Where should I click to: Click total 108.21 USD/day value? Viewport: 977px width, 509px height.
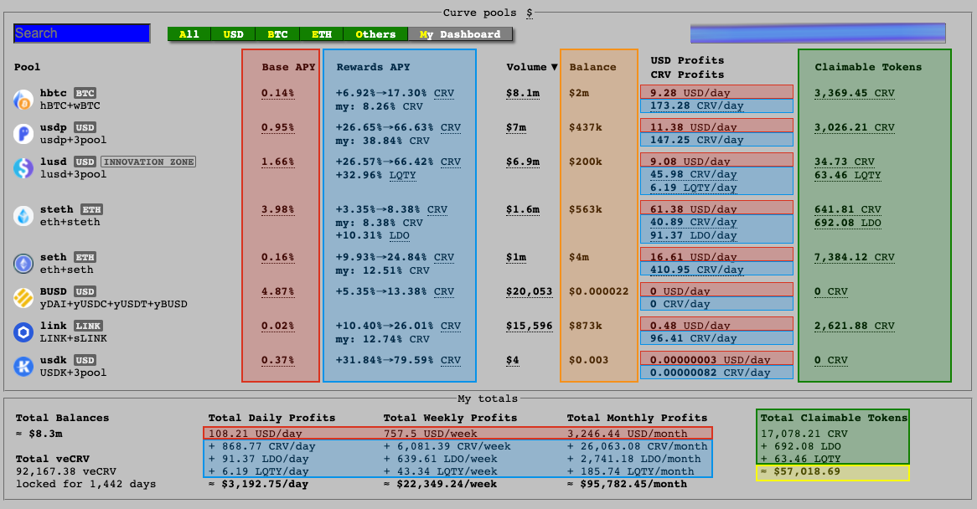click(x=255, y=434)
